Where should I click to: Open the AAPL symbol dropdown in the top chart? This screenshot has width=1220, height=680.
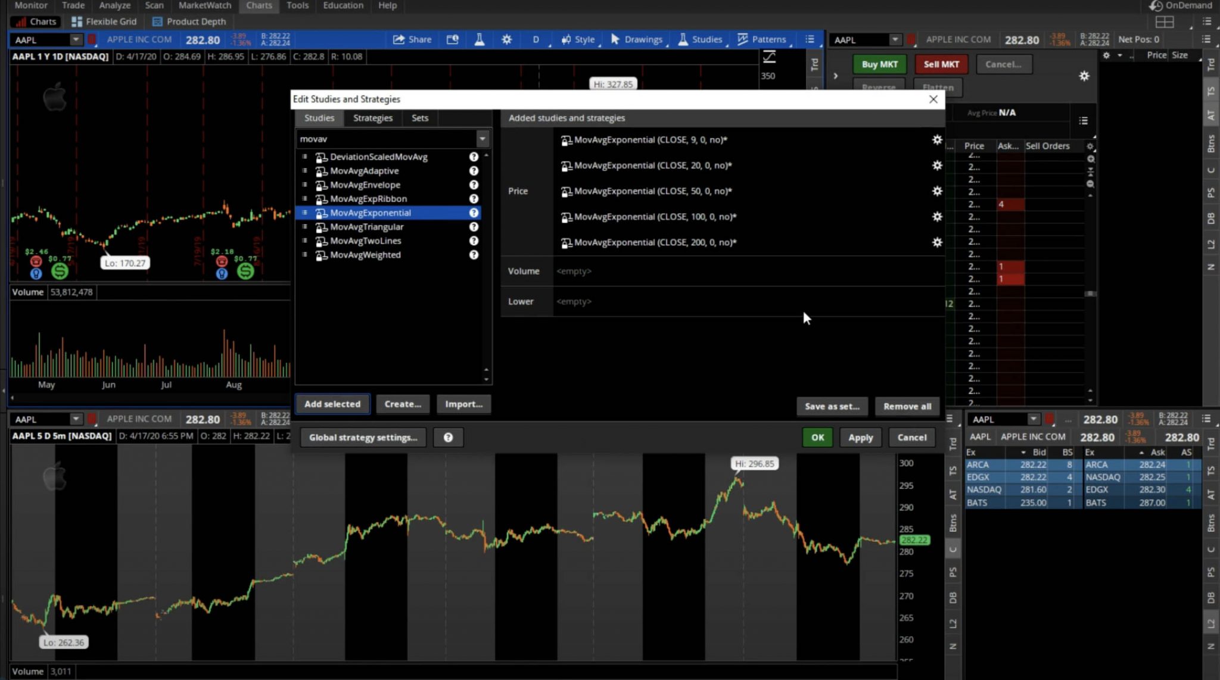tap(76, 40)
